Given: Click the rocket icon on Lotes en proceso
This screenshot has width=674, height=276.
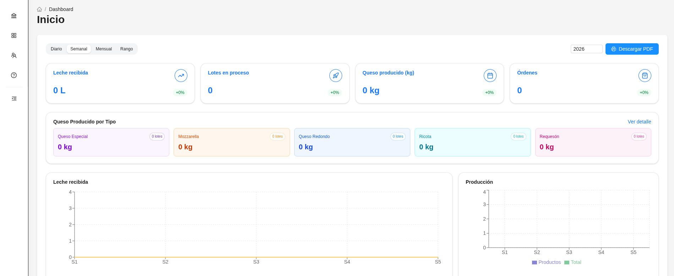Looking at the screenshot, I should 336,76.
